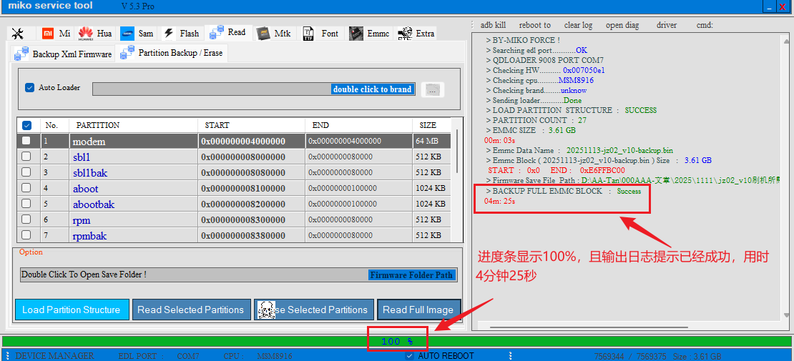Open the Flash tab with lightning icon
Viewport: 794px width, 361px height.
181,34
